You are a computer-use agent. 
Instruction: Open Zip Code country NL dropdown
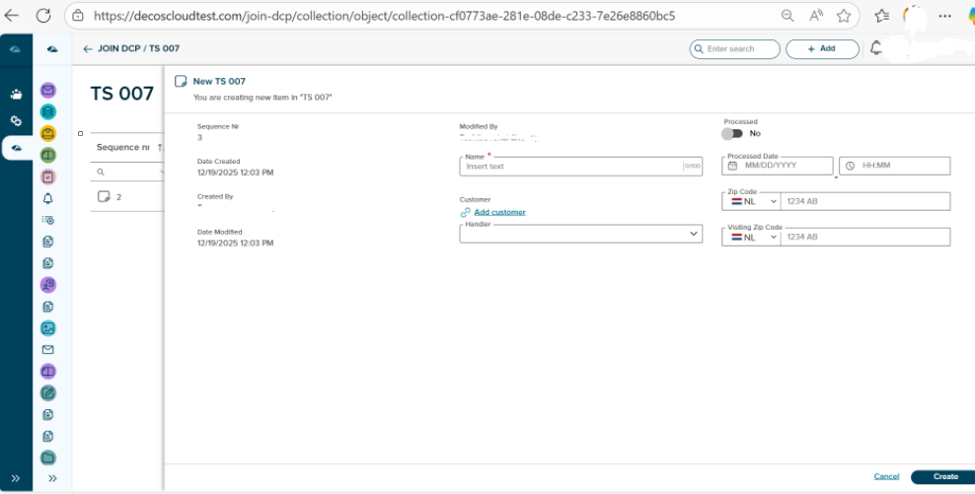[x=751, y=201]
